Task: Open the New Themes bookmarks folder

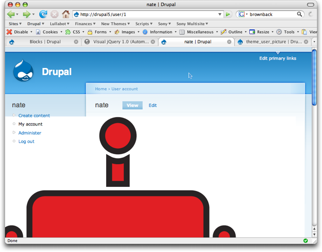Action: 115,24
